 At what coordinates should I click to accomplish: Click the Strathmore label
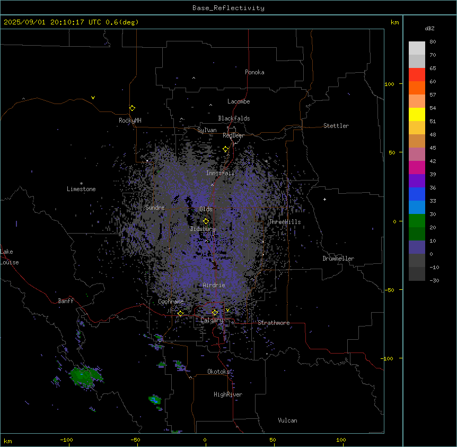point(274,323)
